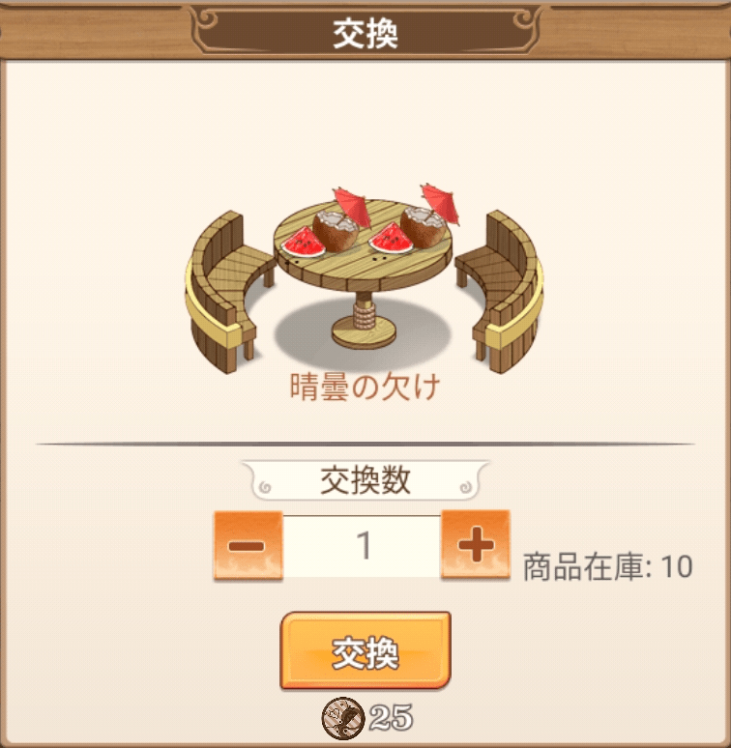This screenshot has height=748, width=731.
Task: Click the right watermelon slice
Action: [x=391, y=239]
